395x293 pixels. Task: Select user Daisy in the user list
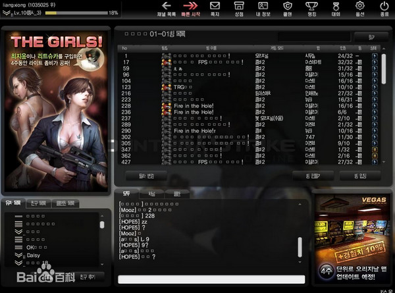point(34,255)
